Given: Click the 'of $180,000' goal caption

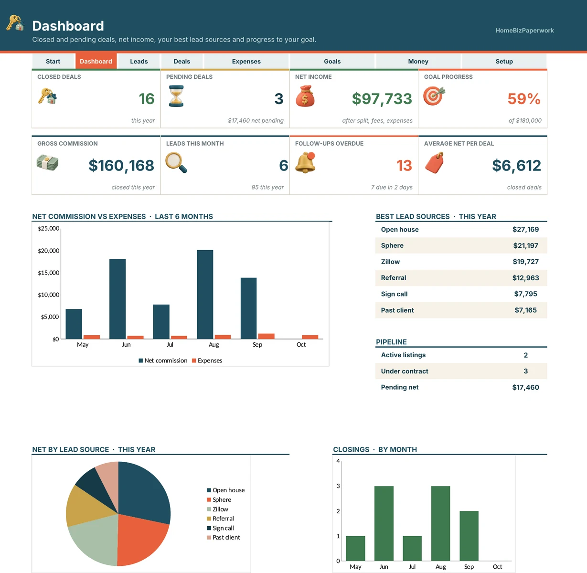Looking at the screenshot, I should 525,121.
